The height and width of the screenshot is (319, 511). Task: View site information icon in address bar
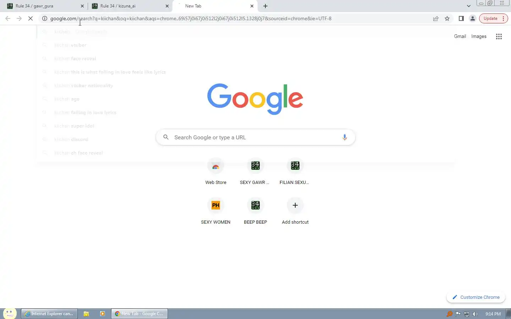tap(45, 18)
